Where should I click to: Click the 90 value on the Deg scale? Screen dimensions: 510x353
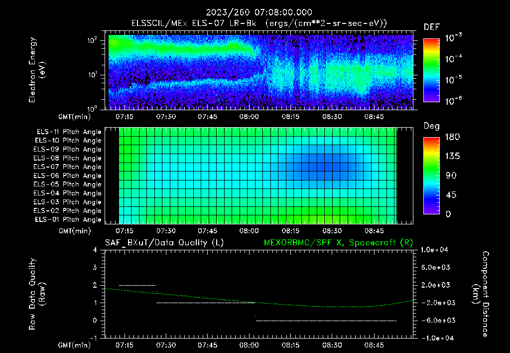[x=451, y=176]
